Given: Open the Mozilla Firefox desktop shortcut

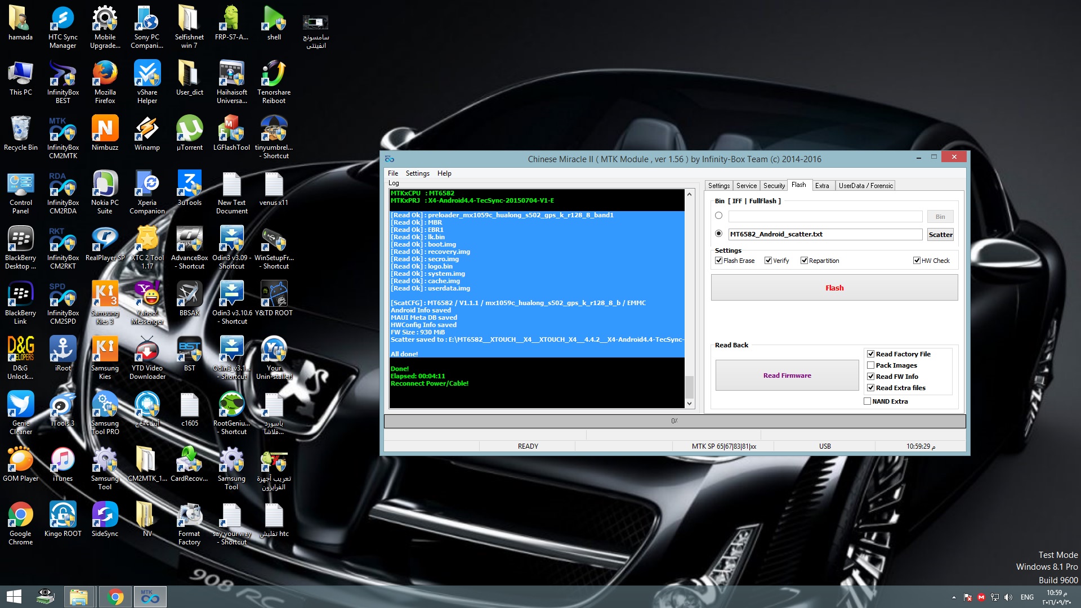Looking at the screenshot, I should [105, 82].
